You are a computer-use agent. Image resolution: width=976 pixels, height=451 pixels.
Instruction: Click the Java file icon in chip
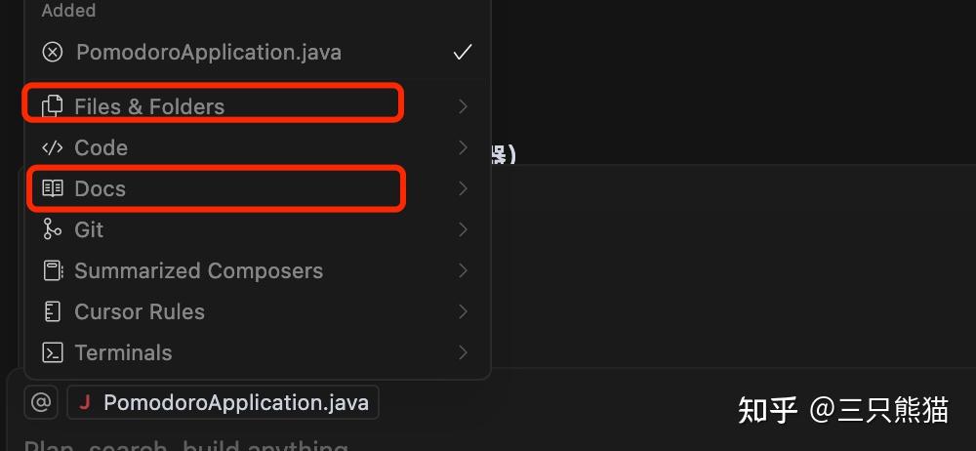tap(85, 402)
